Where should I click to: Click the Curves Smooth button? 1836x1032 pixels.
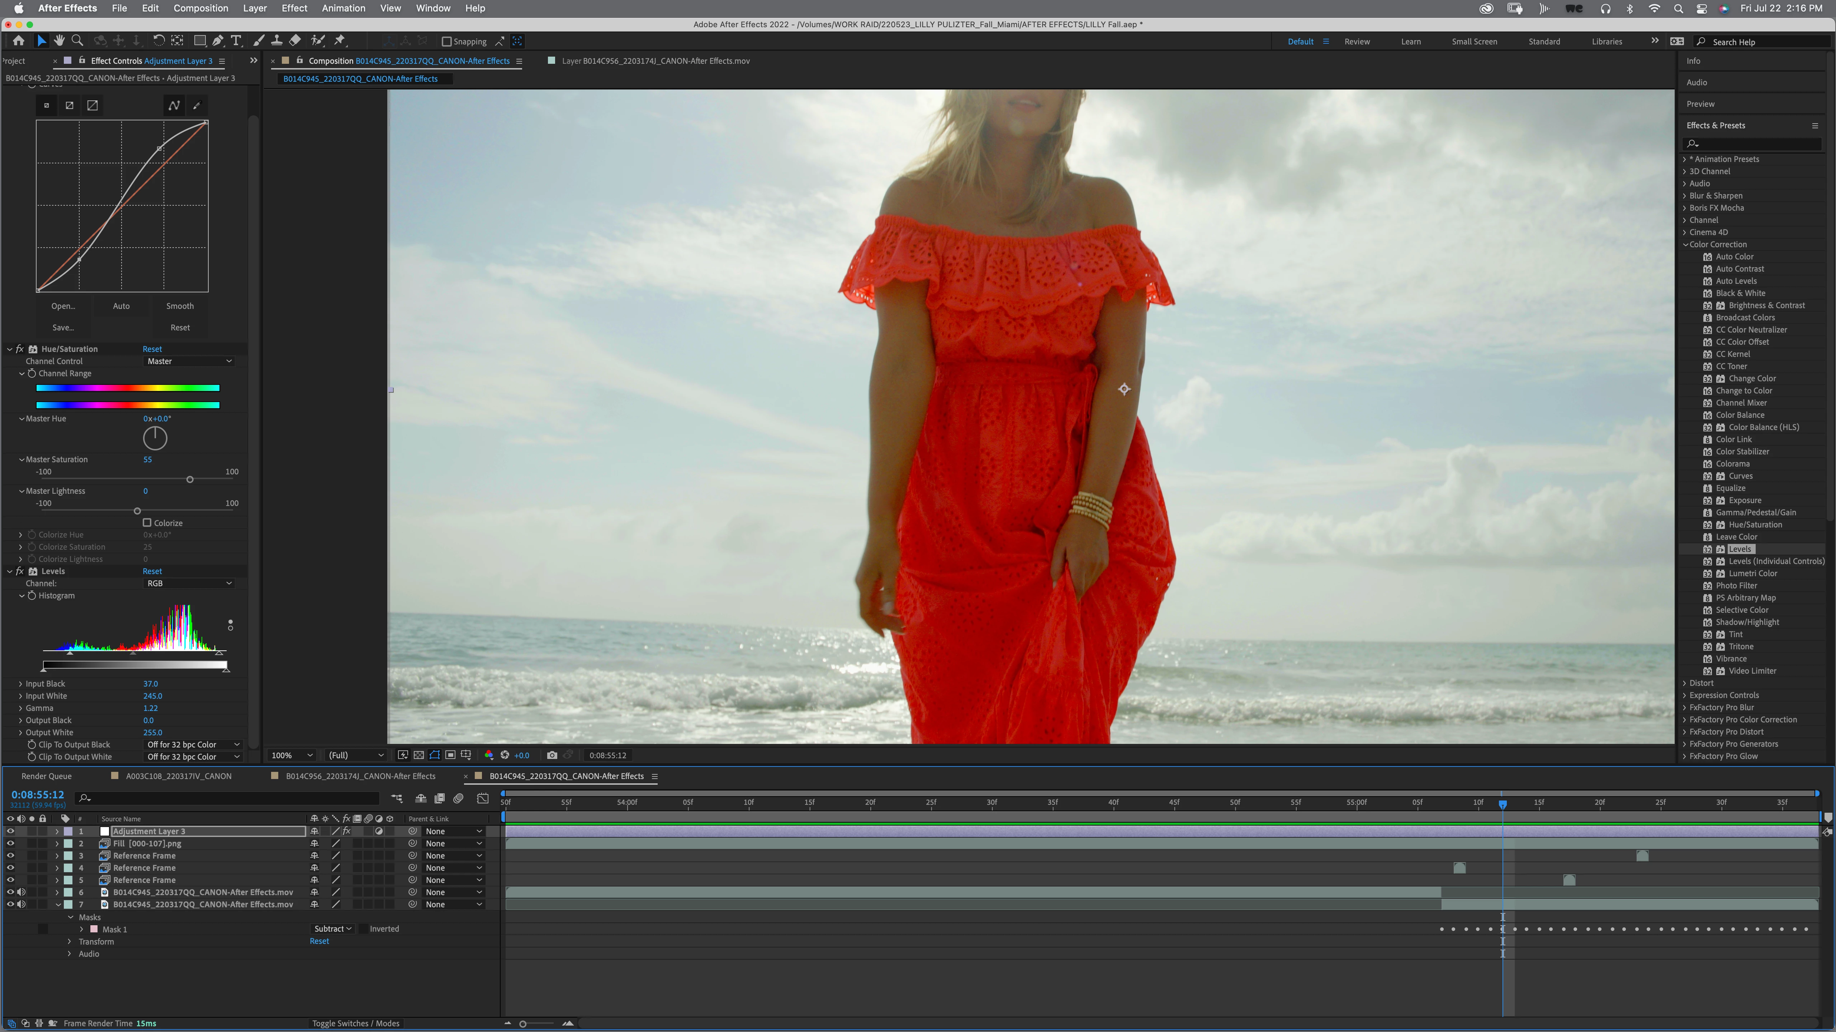coord(180,306)
